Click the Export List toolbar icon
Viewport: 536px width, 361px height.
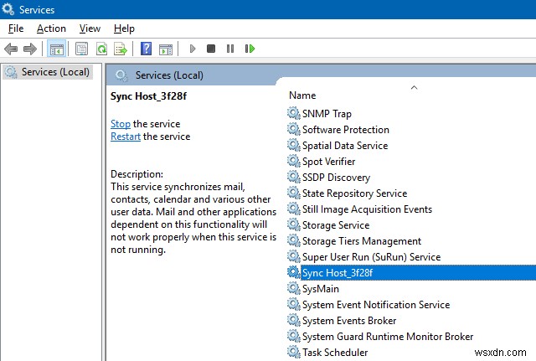tap(121, 49)
